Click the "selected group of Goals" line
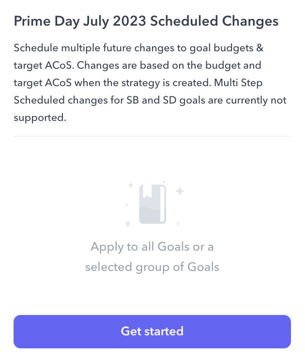305x359 pixels. coord(152,267)
